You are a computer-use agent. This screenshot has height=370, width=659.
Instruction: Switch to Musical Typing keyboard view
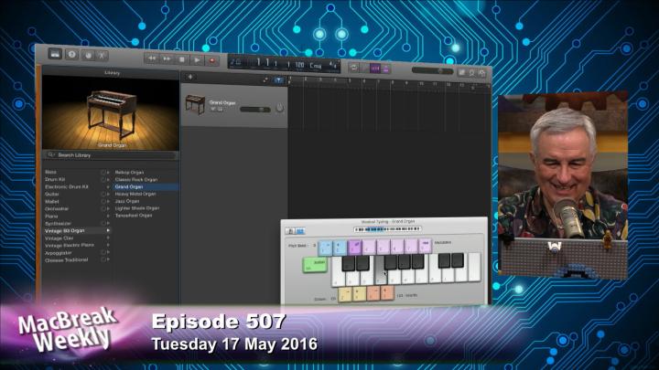[x=300, y=231]
